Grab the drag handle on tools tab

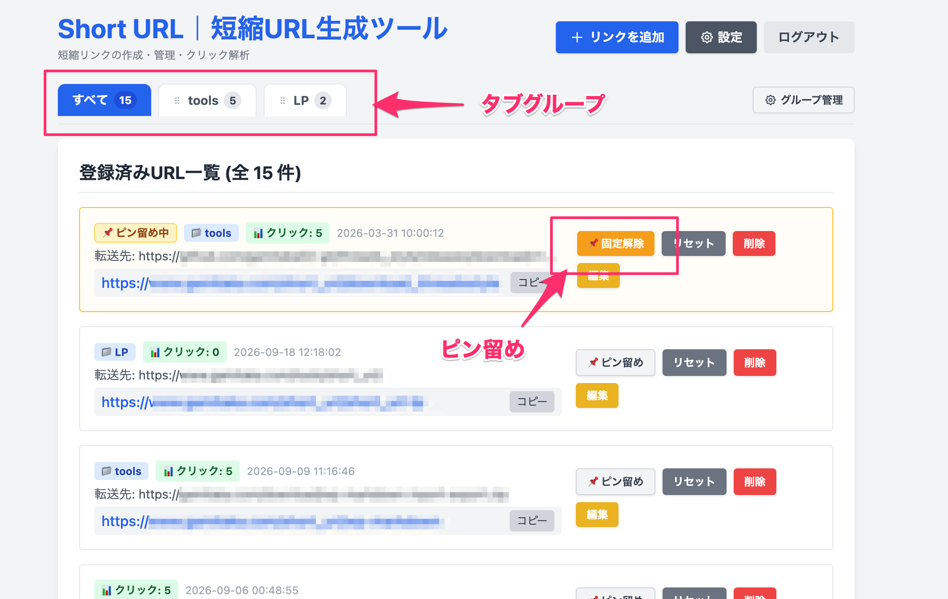177,101
